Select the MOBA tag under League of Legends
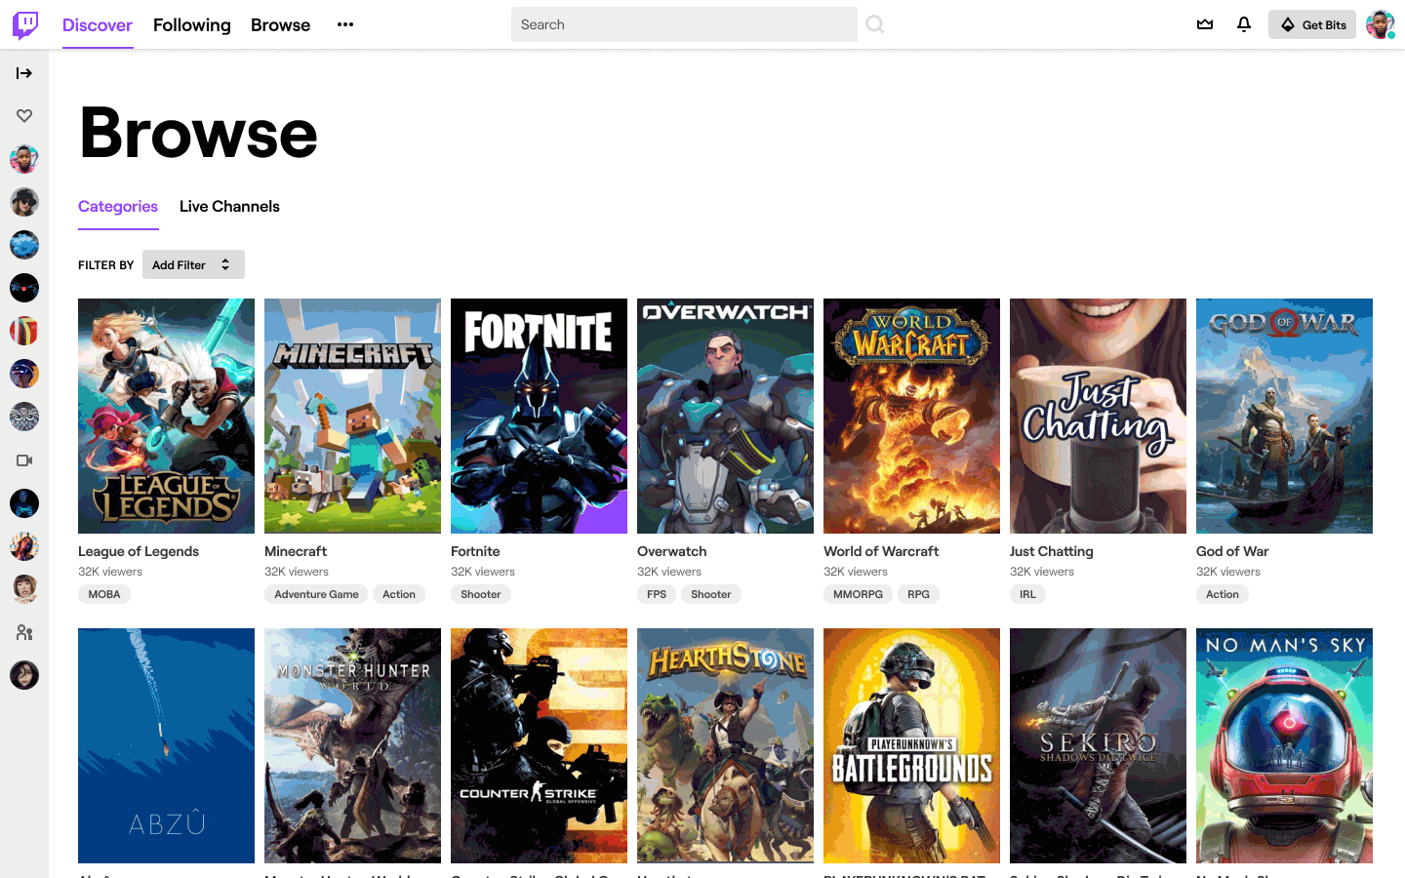Viewport: 1405px width, 878px height. click(x=104, y=594)
